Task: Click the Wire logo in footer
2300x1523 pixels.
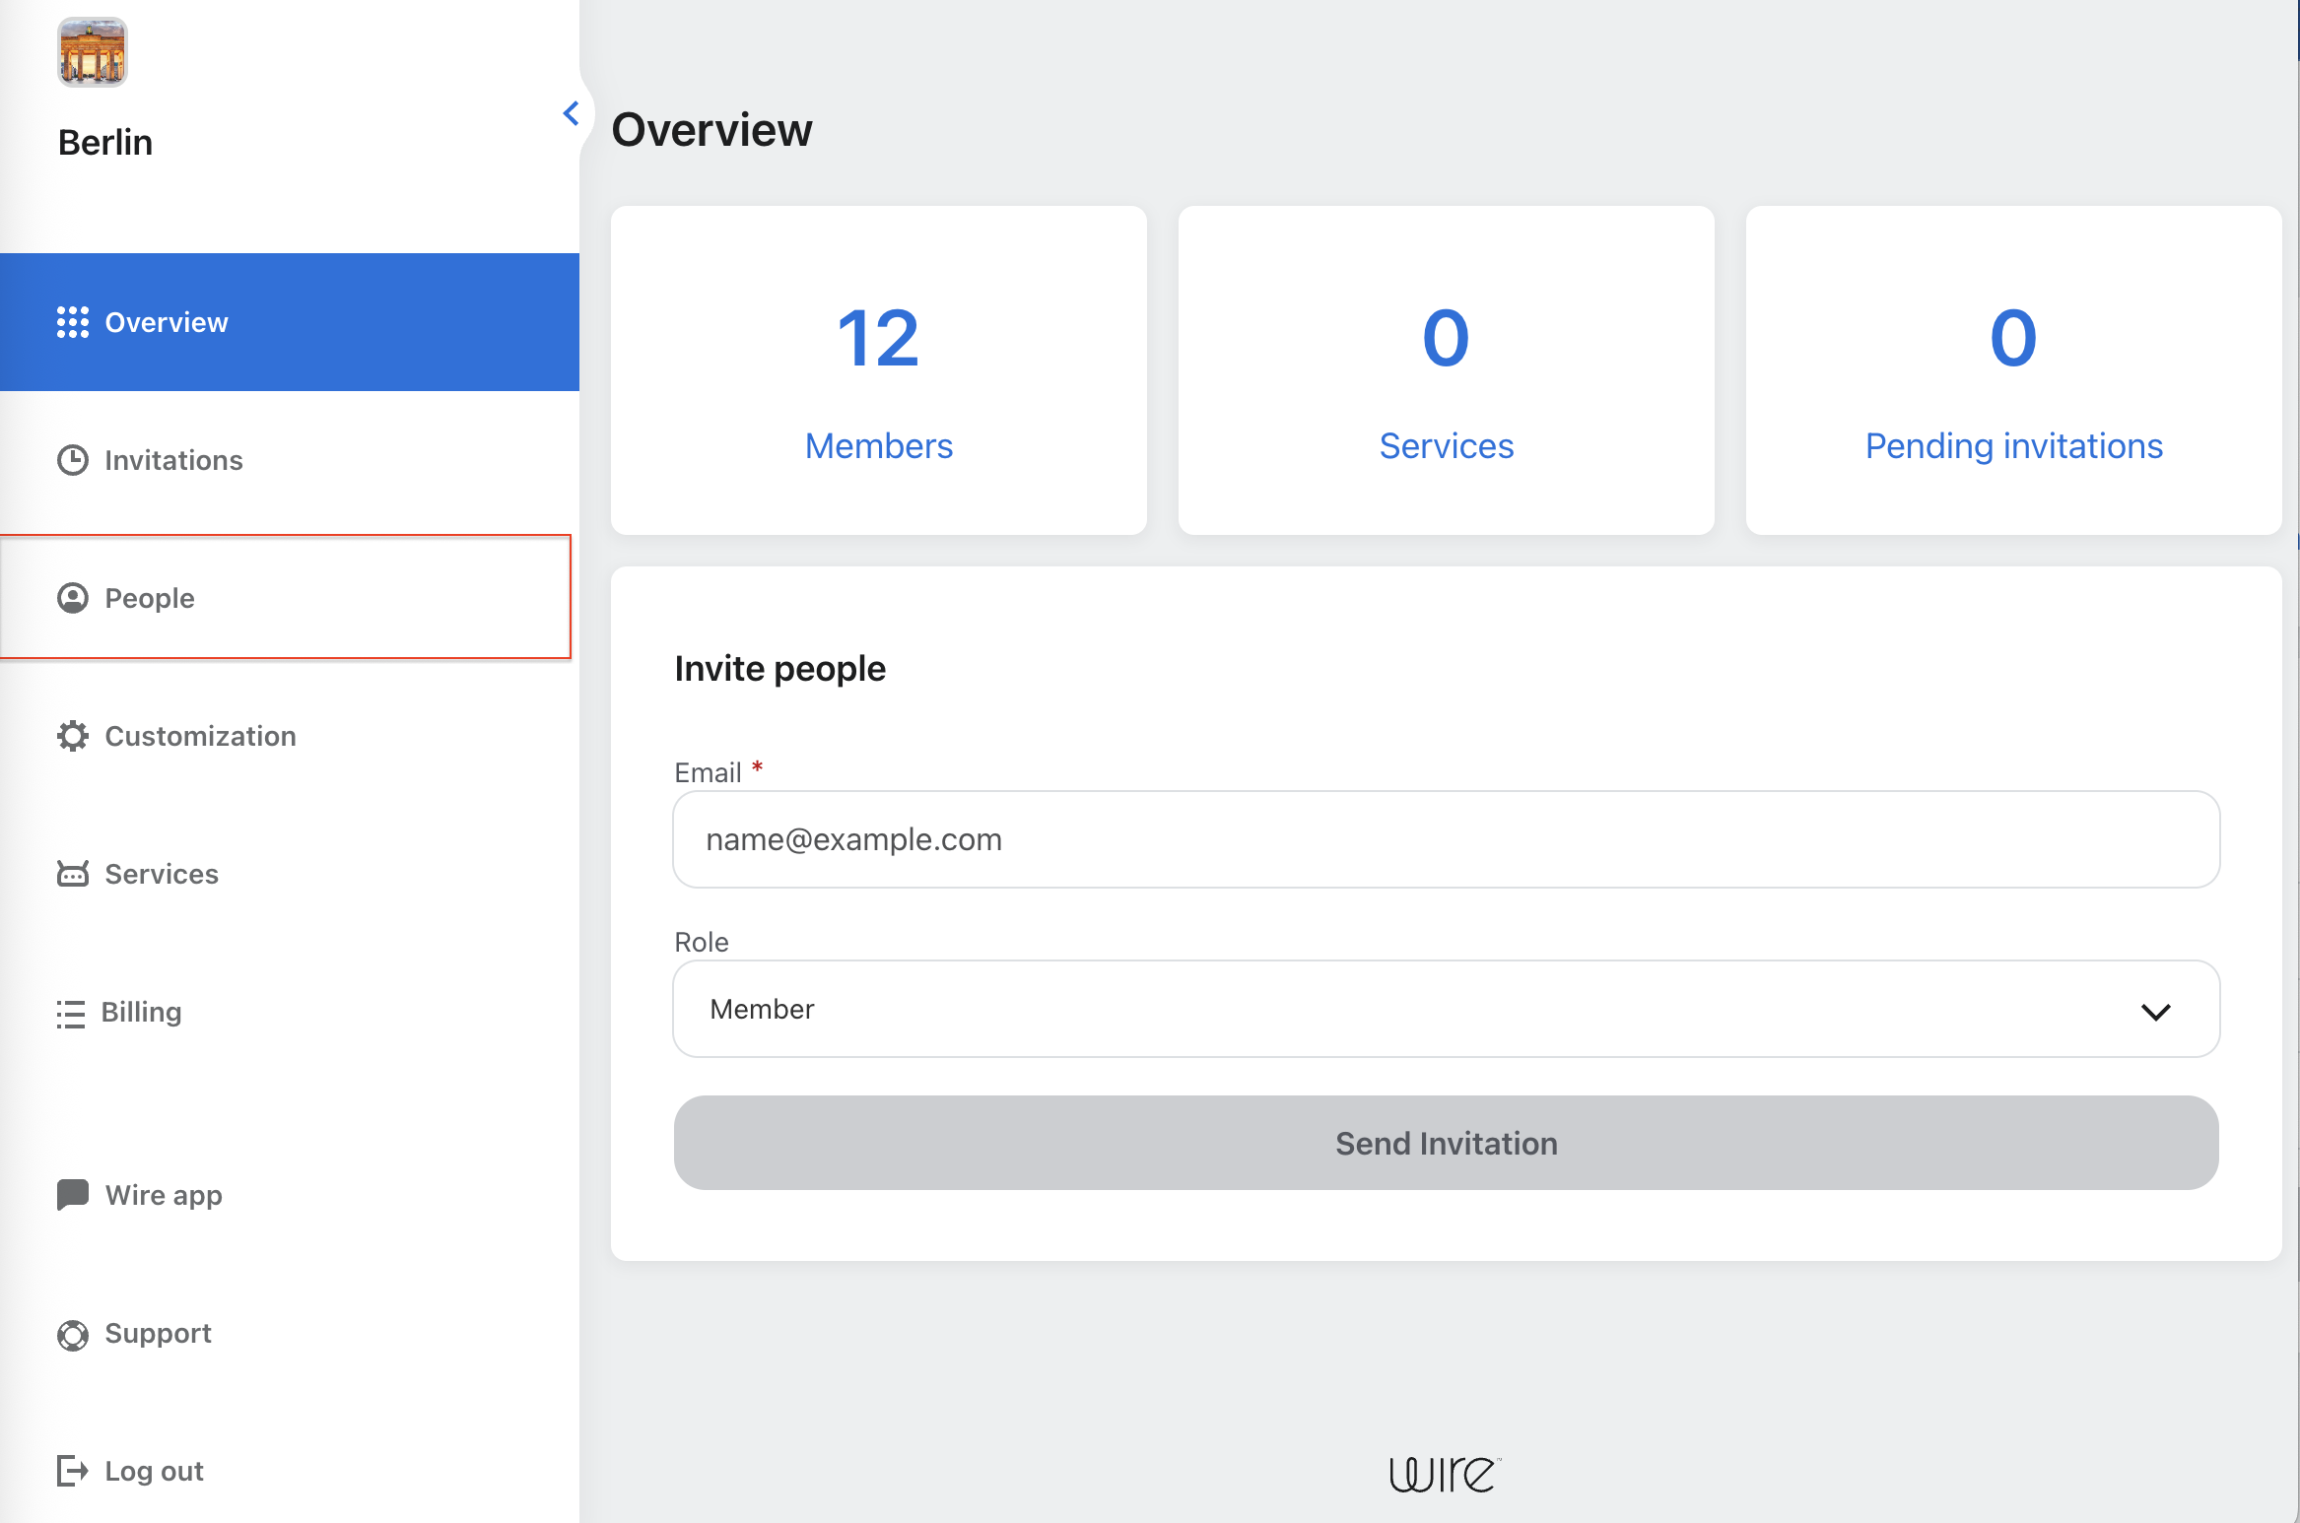Action: (x=1446, y=1474)
